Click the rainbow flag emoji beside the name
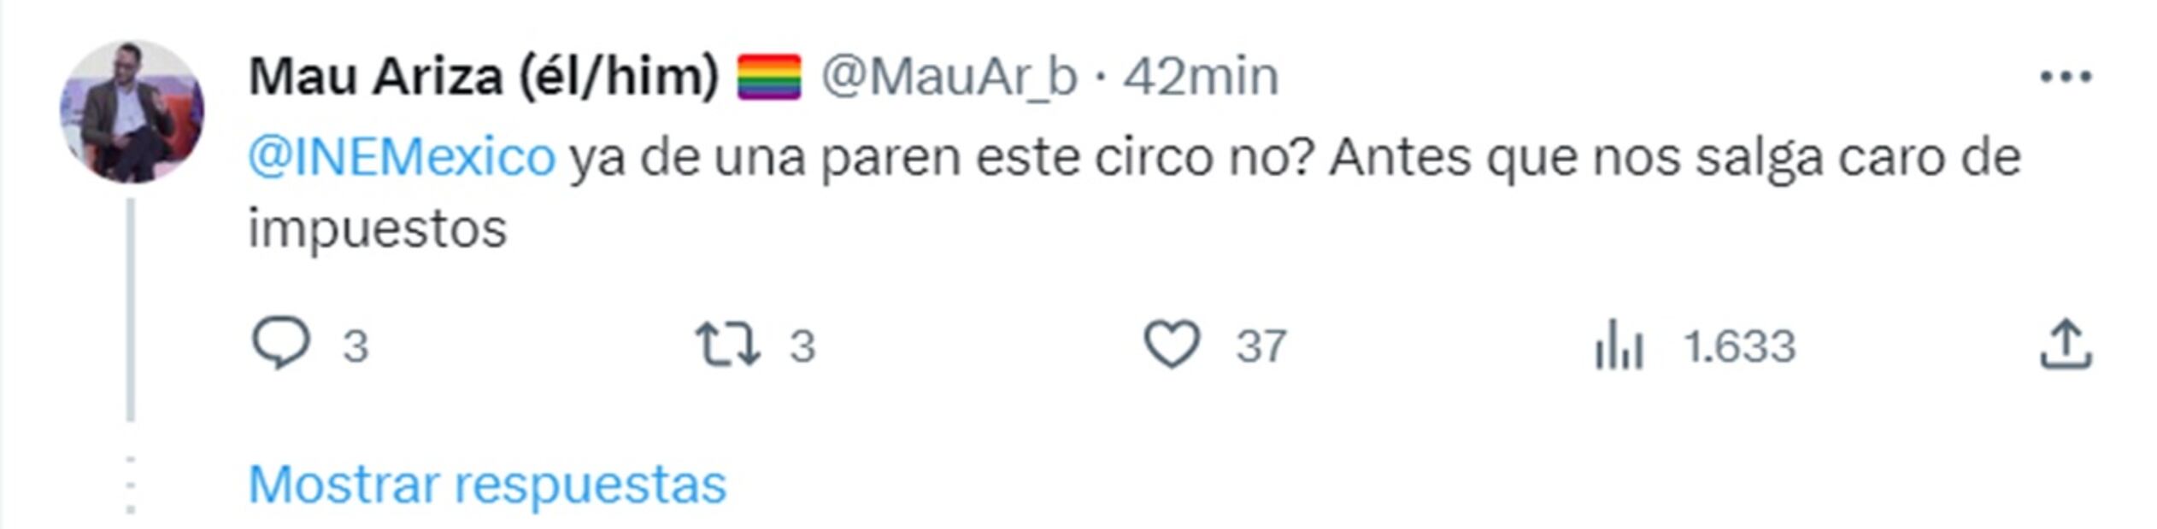The height and width of the screenshot is (529, 2157). 768,78
